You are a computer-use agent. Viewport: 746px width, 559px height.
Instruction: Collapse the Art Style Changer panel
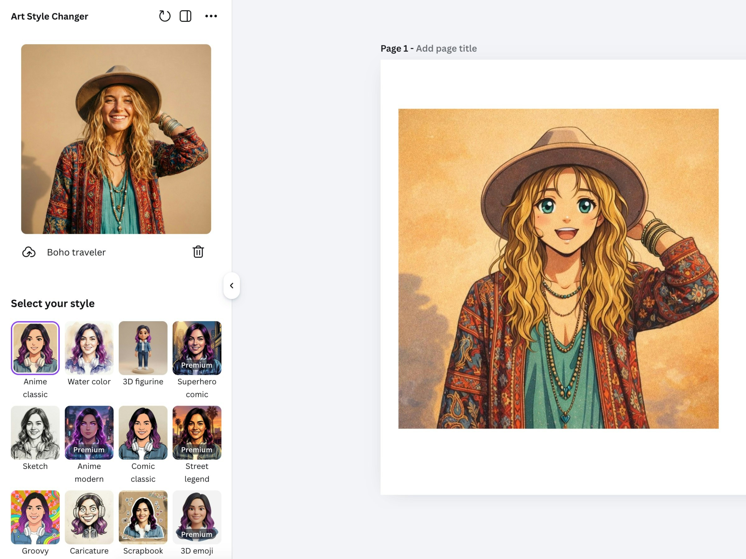click(x=232, y=285)
